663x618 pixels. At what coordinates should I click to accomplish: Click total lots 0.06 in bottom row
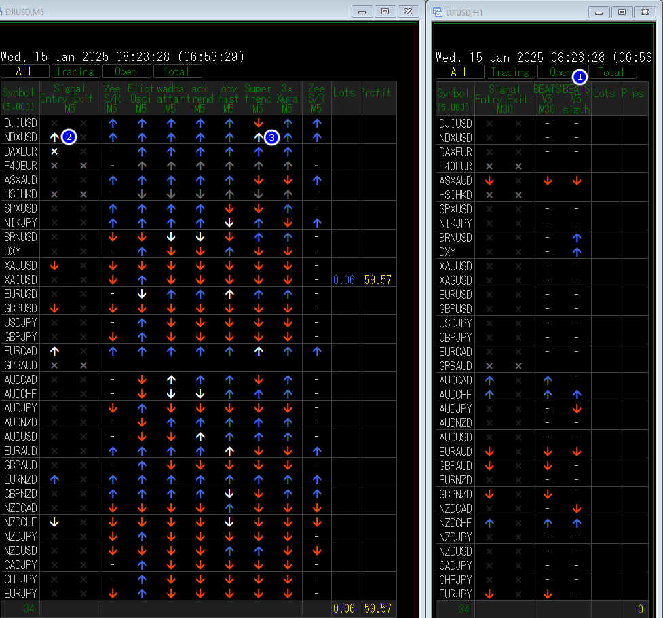pyautogui.click(x=344, y=608)
